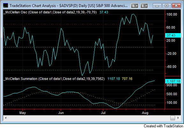Click the May date axis label
184x128 pixels.
tap(23, 113)
